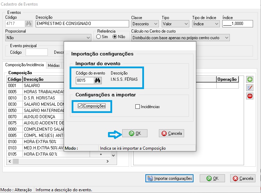
Task: Enable the Incidências checkbox
Action: pyautogui.click(x=137, y=107)
